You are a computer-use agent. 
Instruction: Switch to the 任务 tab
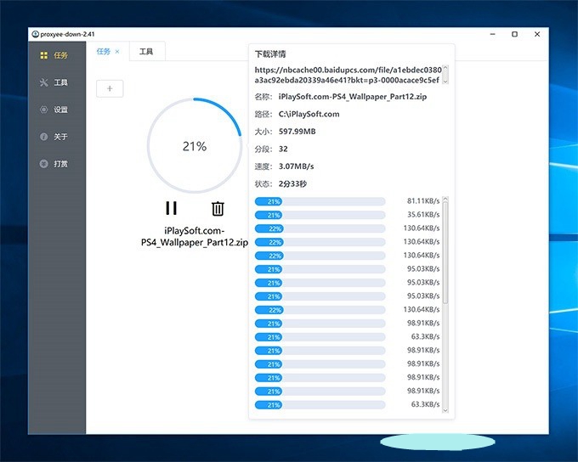[103, 52]
